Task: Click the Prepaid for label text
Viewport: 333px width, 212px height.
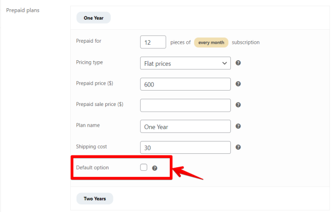Action: [88, 41]
